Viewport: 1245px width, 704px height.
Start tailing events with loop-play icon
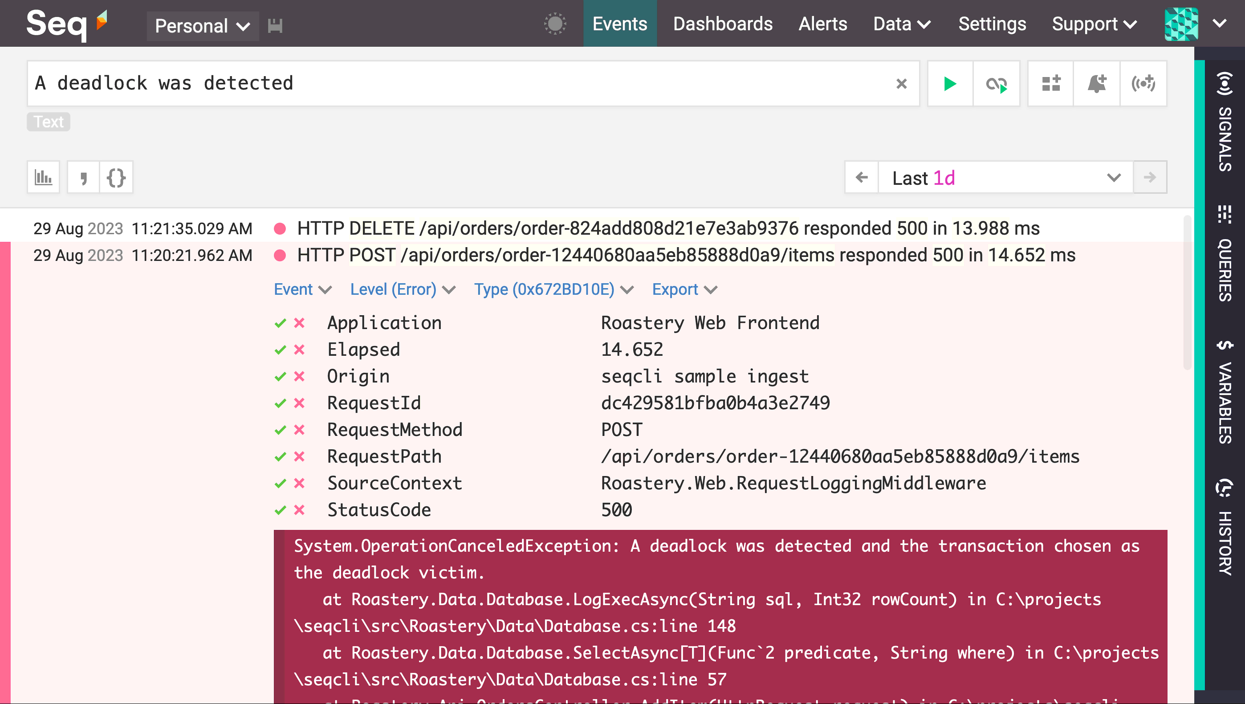tap(997, 84)
